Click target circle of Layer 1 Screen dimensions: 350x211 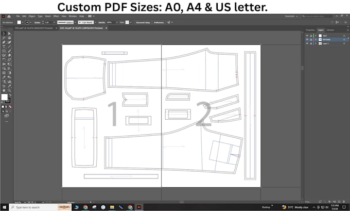coord(344,43)
